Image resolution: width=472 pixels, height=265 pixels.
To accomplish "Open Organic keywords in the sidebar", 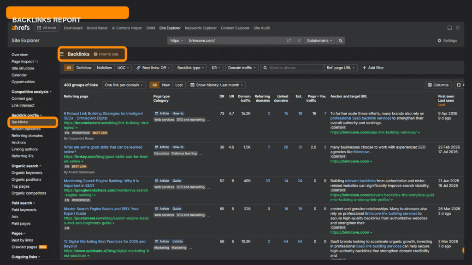I will [27, 173].
